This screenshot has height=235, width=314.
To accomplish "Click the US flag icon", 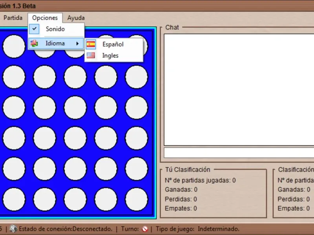I will (x=91, y=55).
